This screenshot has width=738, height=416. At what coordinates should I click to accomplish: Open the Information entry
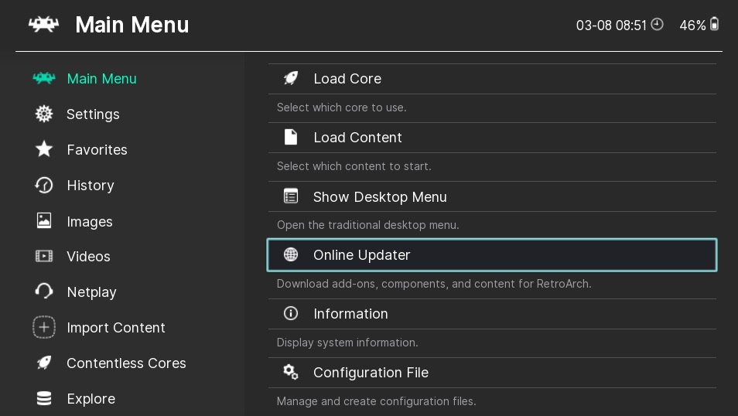tap(492, 314)
